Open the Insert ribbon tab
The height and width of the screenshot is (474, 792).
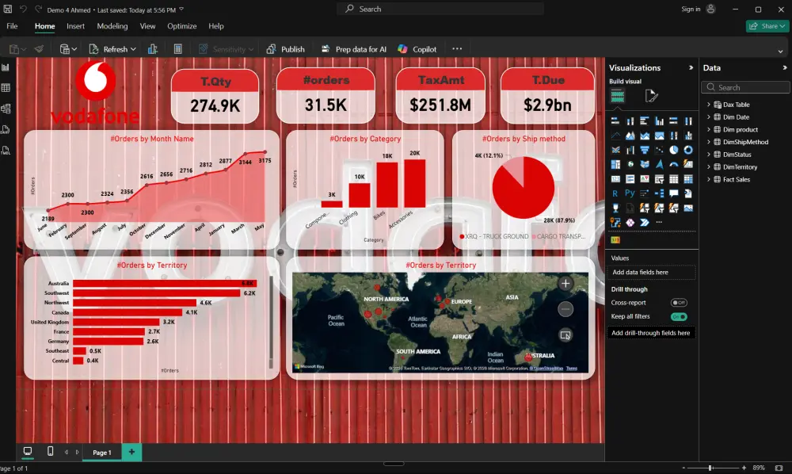75,26
